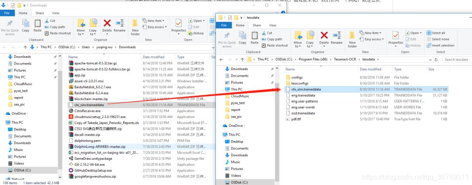
Task: Click Invert selection in tessdata window
Action: tap(441, 46)
